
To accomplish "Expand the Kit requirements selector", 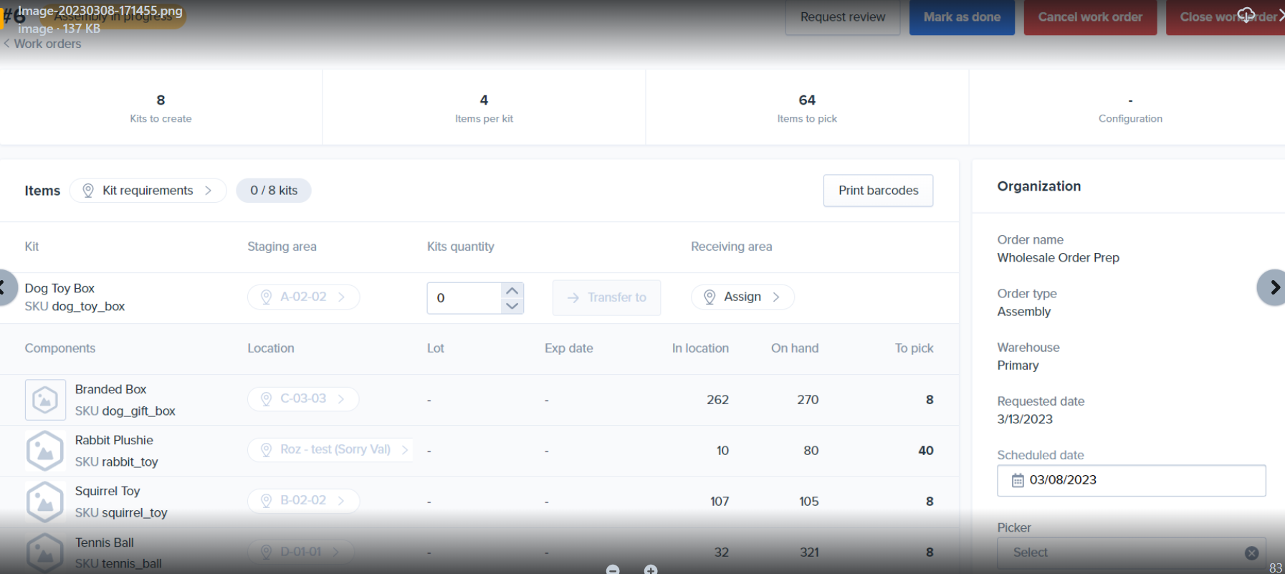I will click(x=148, y=191).
